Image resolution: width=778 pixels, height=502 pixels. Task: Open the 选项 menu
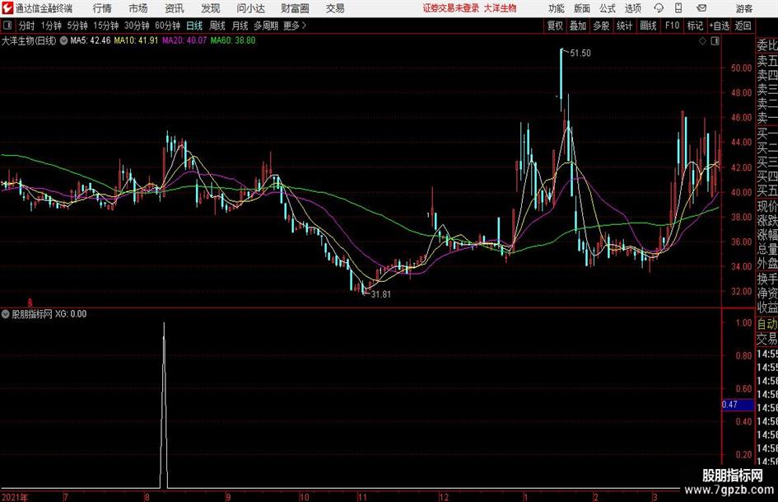[x=632, y=8]
